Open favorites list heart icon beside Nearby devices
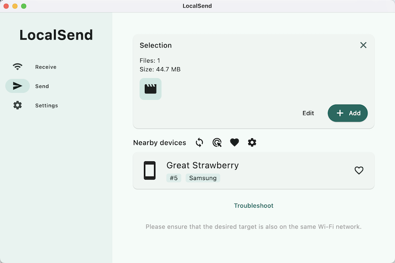The width and height of the screenshot is (395, 263). 235,143
